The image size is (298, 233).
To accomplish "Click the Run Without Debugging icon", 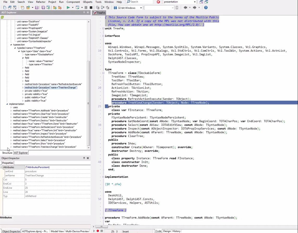I will tap(78, 8).
